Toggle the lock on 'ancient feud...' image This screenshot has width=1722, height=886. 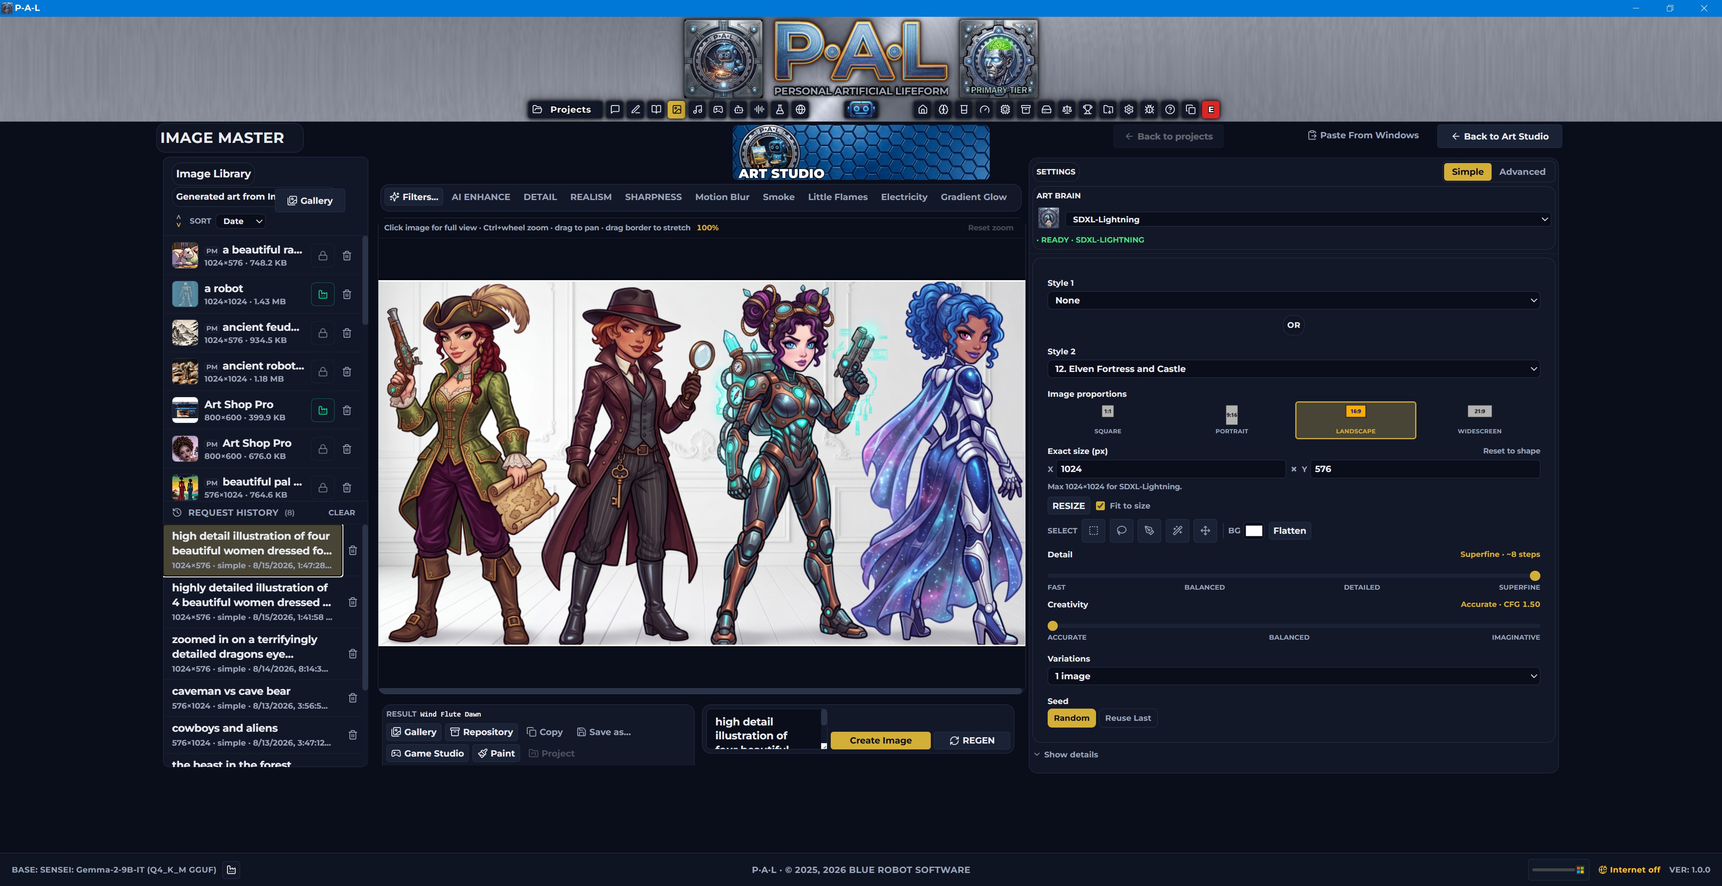323,333
